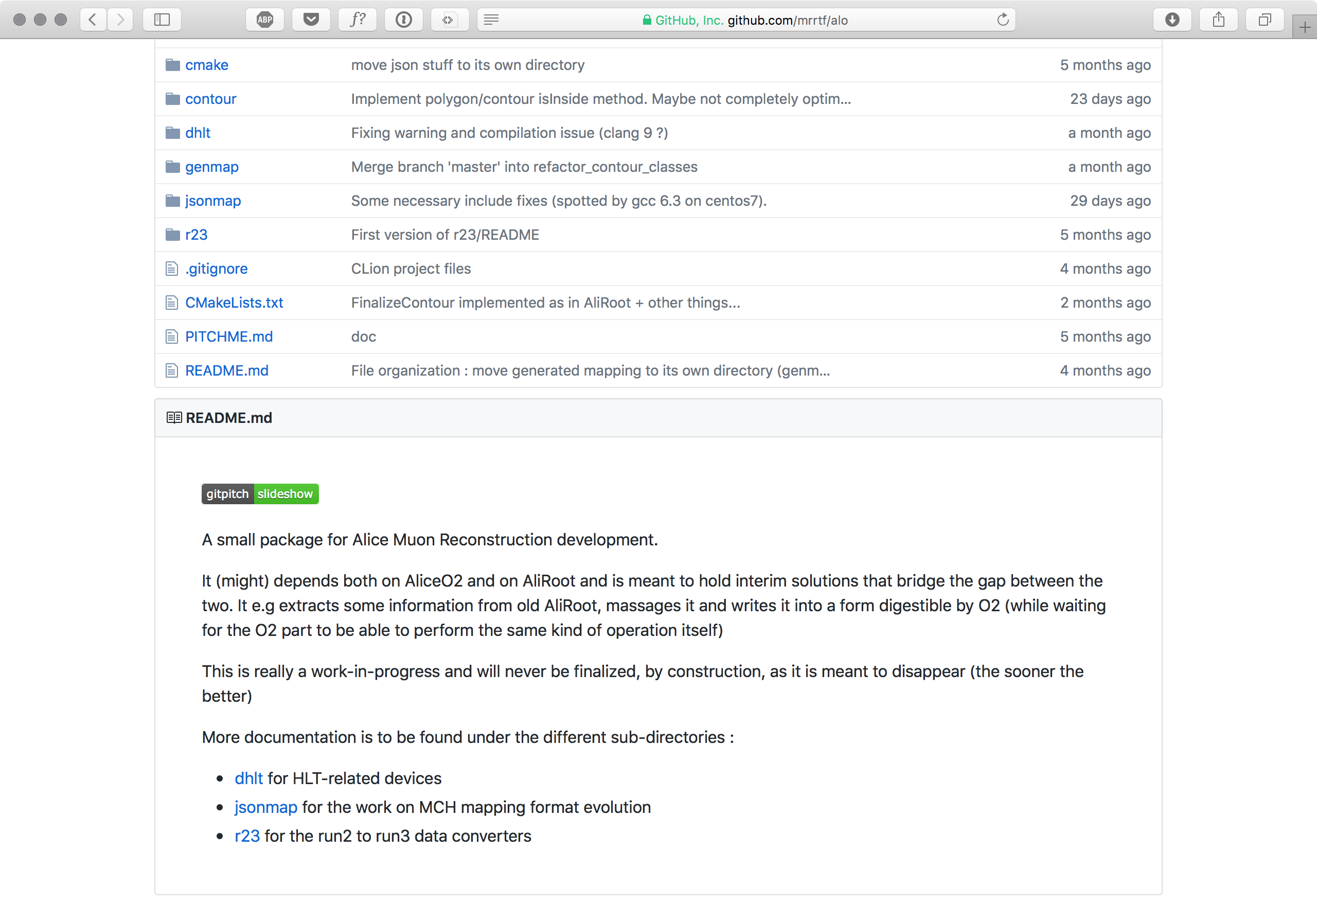Toggle the Safari sidebar button
The width and height of the screenshot is (1317, 922).
pos(163,20)
